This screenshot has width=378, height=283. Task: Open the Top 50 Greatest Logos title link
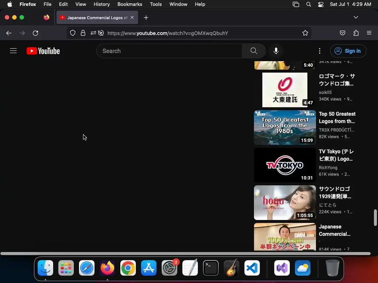pyautogui.click(x=337, y=118)
